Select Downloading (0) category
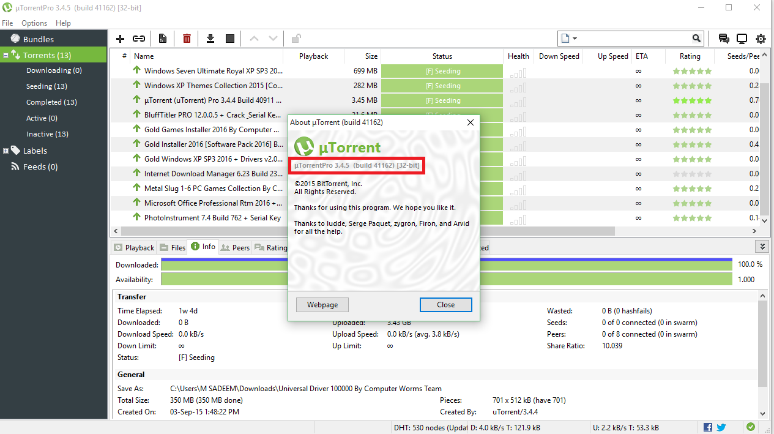This screenshot has width=774, height=434. (54, 70)
